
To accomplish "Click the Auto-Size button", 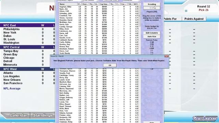I will (152, 37).
